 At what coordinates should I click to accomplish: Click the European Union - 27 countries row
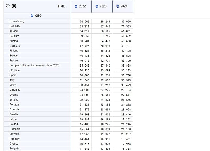(x=35, y=65)
